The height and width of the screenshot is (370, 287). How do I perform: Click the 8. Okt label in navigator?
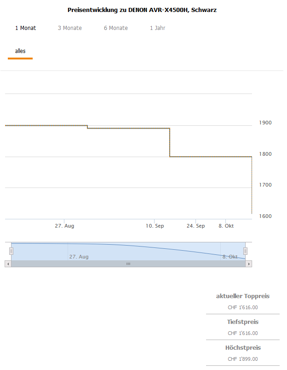coord(230,257)
